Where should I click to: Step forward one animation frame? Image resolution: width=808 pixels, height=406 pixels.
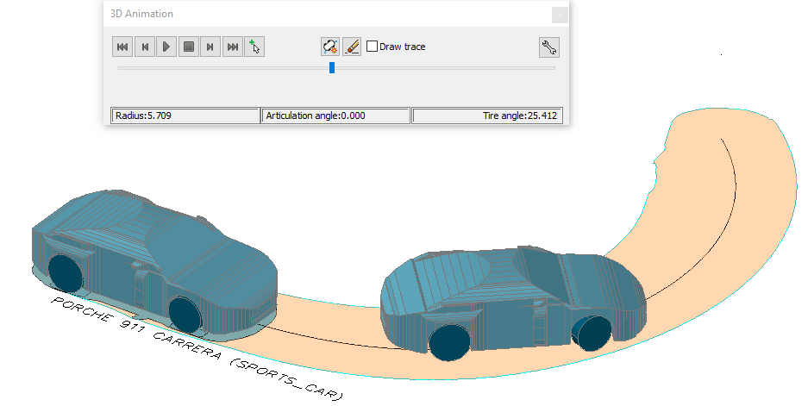coord(210,47)
